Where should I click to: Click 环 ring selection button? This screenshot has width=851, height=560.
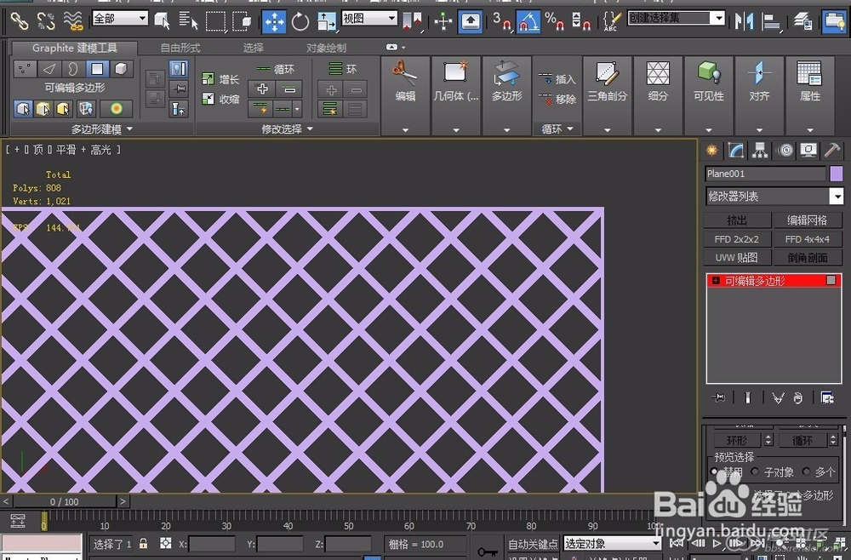point(342,69)
